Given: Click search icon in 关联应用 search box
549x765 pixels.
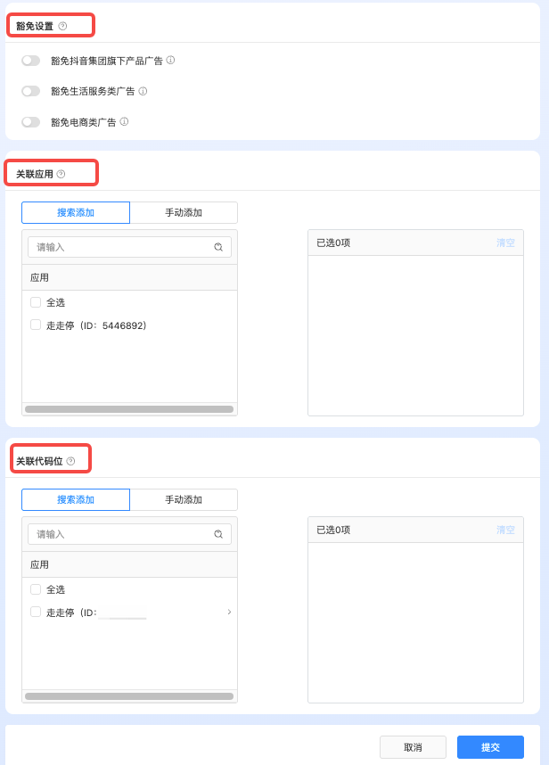Looking at the screenshot, I should click(x=218, y=247).
